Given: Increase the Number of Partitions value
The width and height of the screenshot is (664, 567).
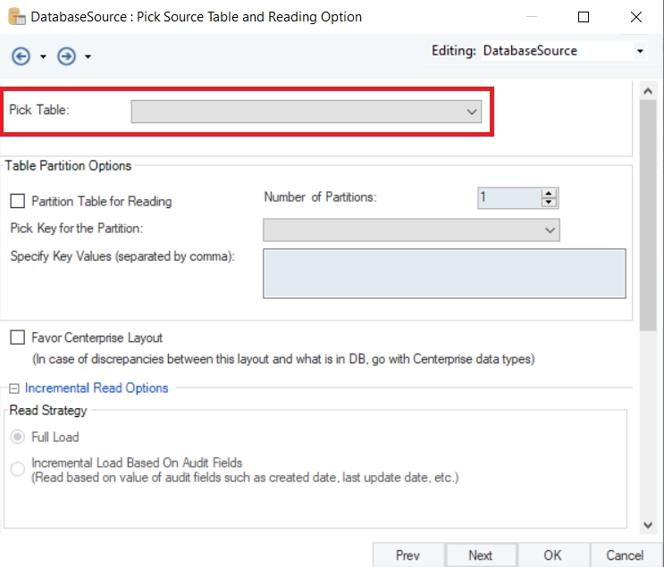Looking at the screenshot, I should [549, 193].
